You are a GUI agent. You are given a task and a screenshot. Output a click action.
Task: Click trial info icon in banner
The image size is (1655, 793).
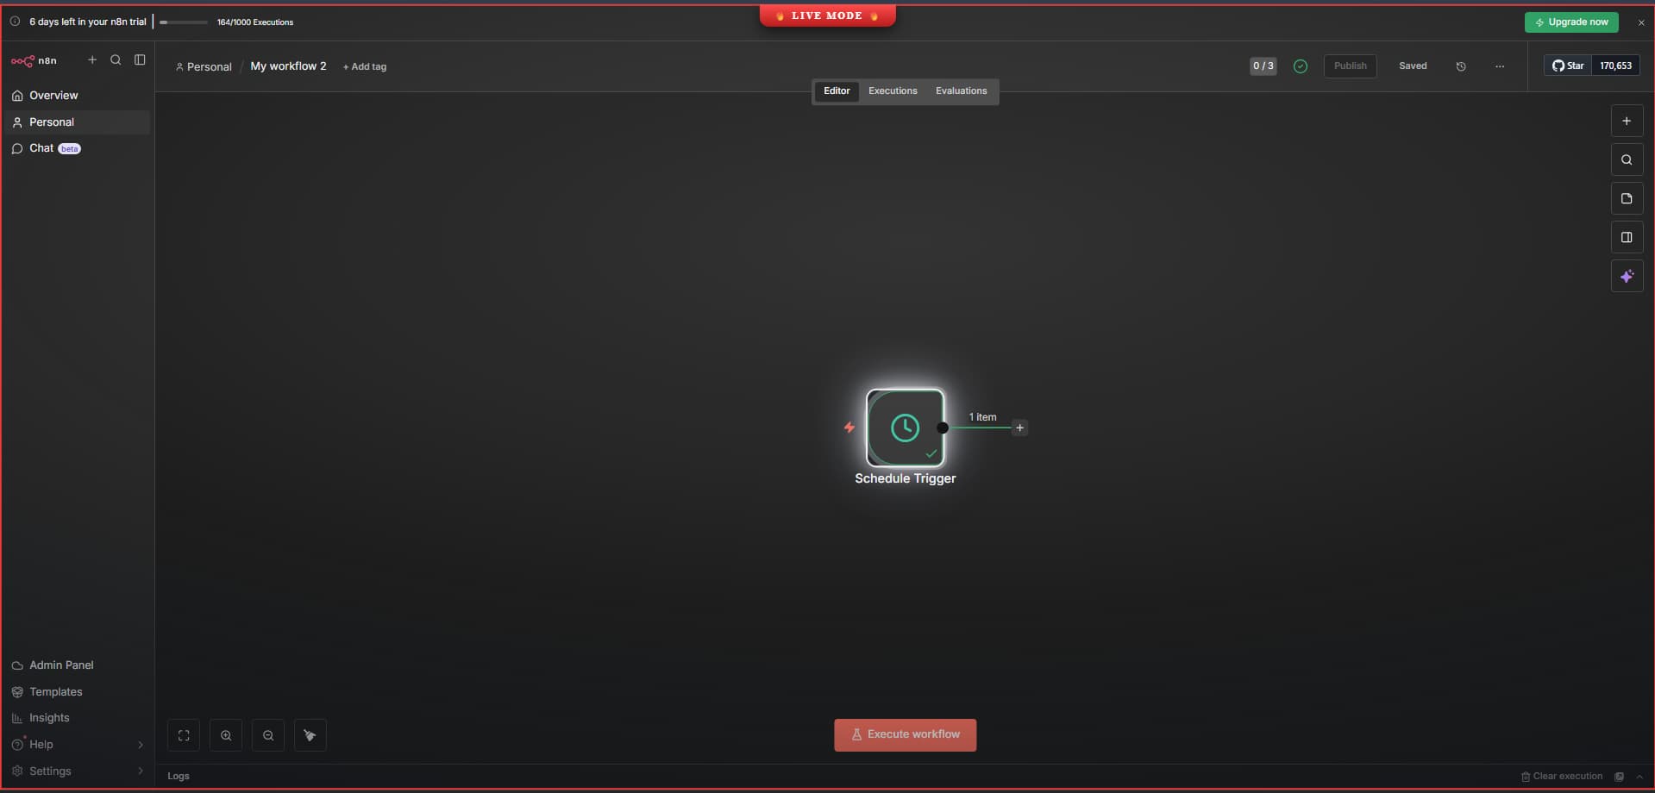click(x=15, y=22)
